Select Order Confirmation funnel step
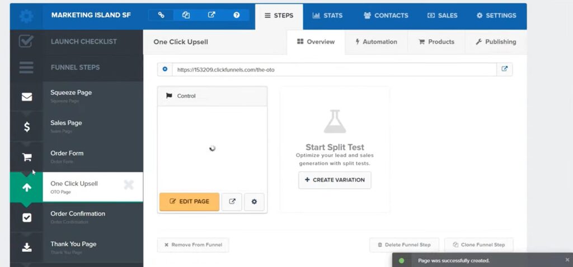This screenshot has height=267, width=573. 93,217
